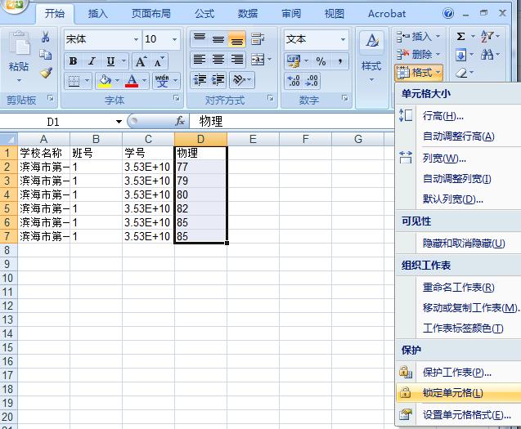Image resolution: width=521 pixels, height=429 pixels.
Task: Toggle middle vertical alignment
Action: [x=218, y=39]
